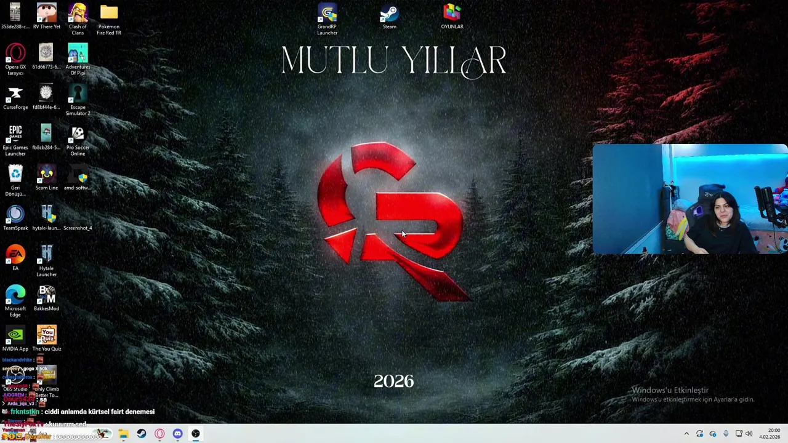Click the webcam overlay thumbnail

pyautogui.click(x=689, y=199)
